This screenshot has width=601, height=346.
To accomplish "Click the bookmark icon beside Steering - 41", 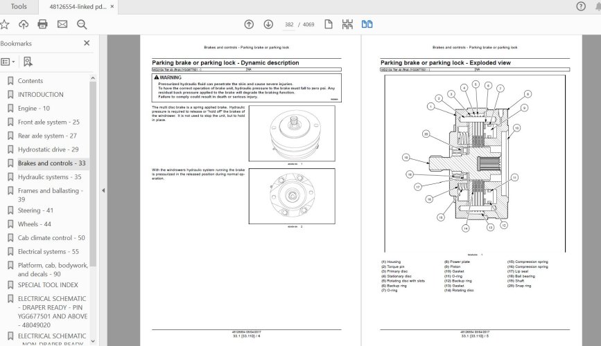I will pyautogui.click(x=10, y=210).
